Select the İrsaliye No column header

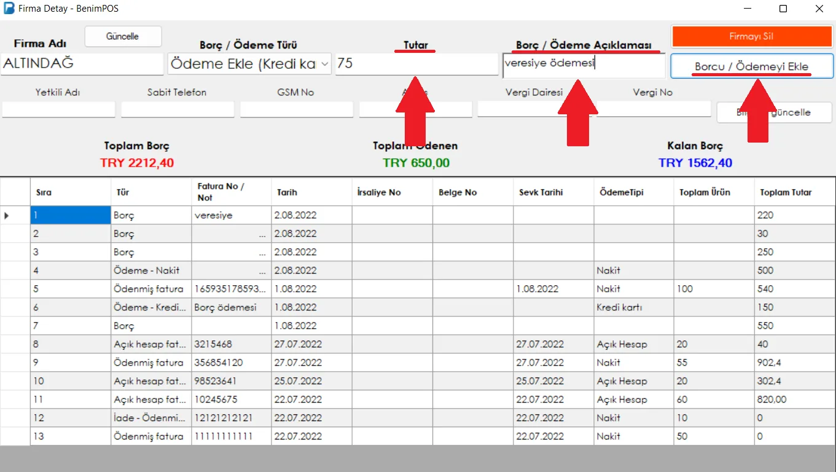pyautogui.click(x=393, y=192)
